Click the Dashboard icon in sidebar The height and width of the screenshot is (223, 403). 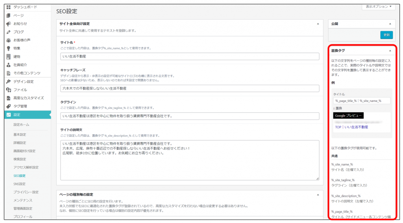8,7
